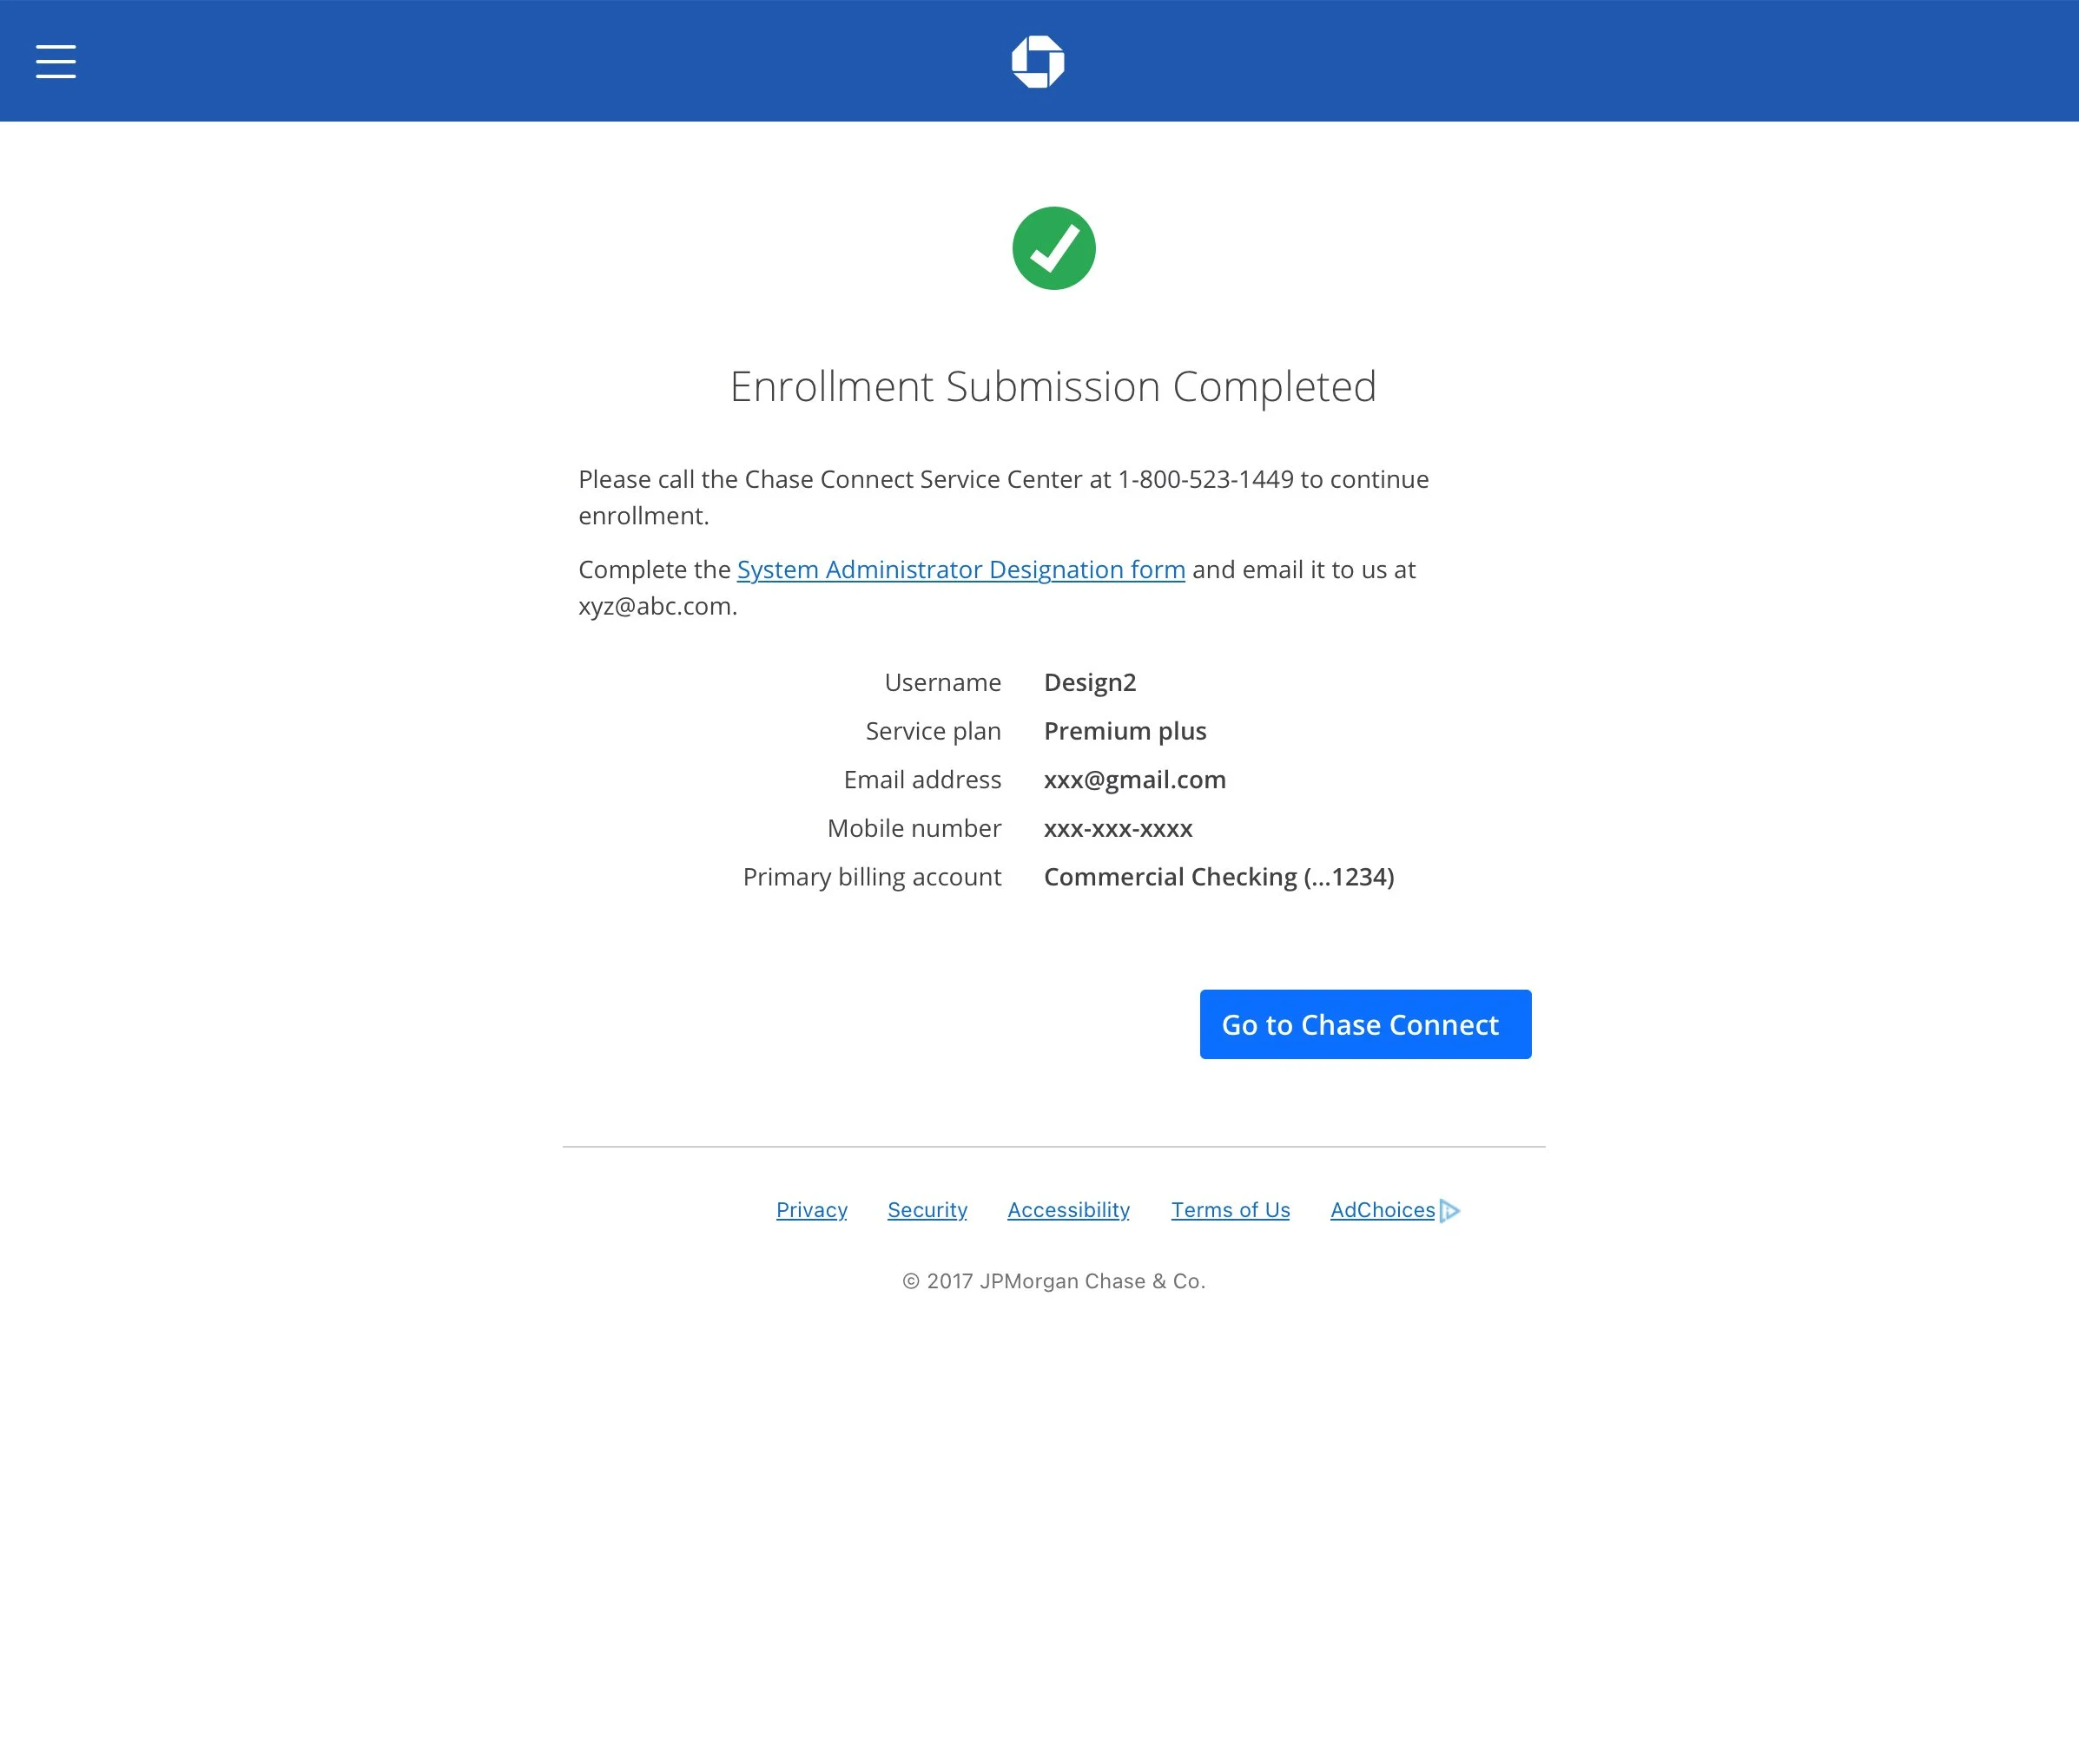The width and height of the screenshot is (2079, 1764).
Task: Click the AdChoices triangle icon
Action: pyautogui.click(x=1449, y=1211)
